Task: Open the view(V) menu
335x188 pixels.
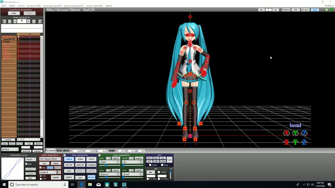Action: coord(21,5)
